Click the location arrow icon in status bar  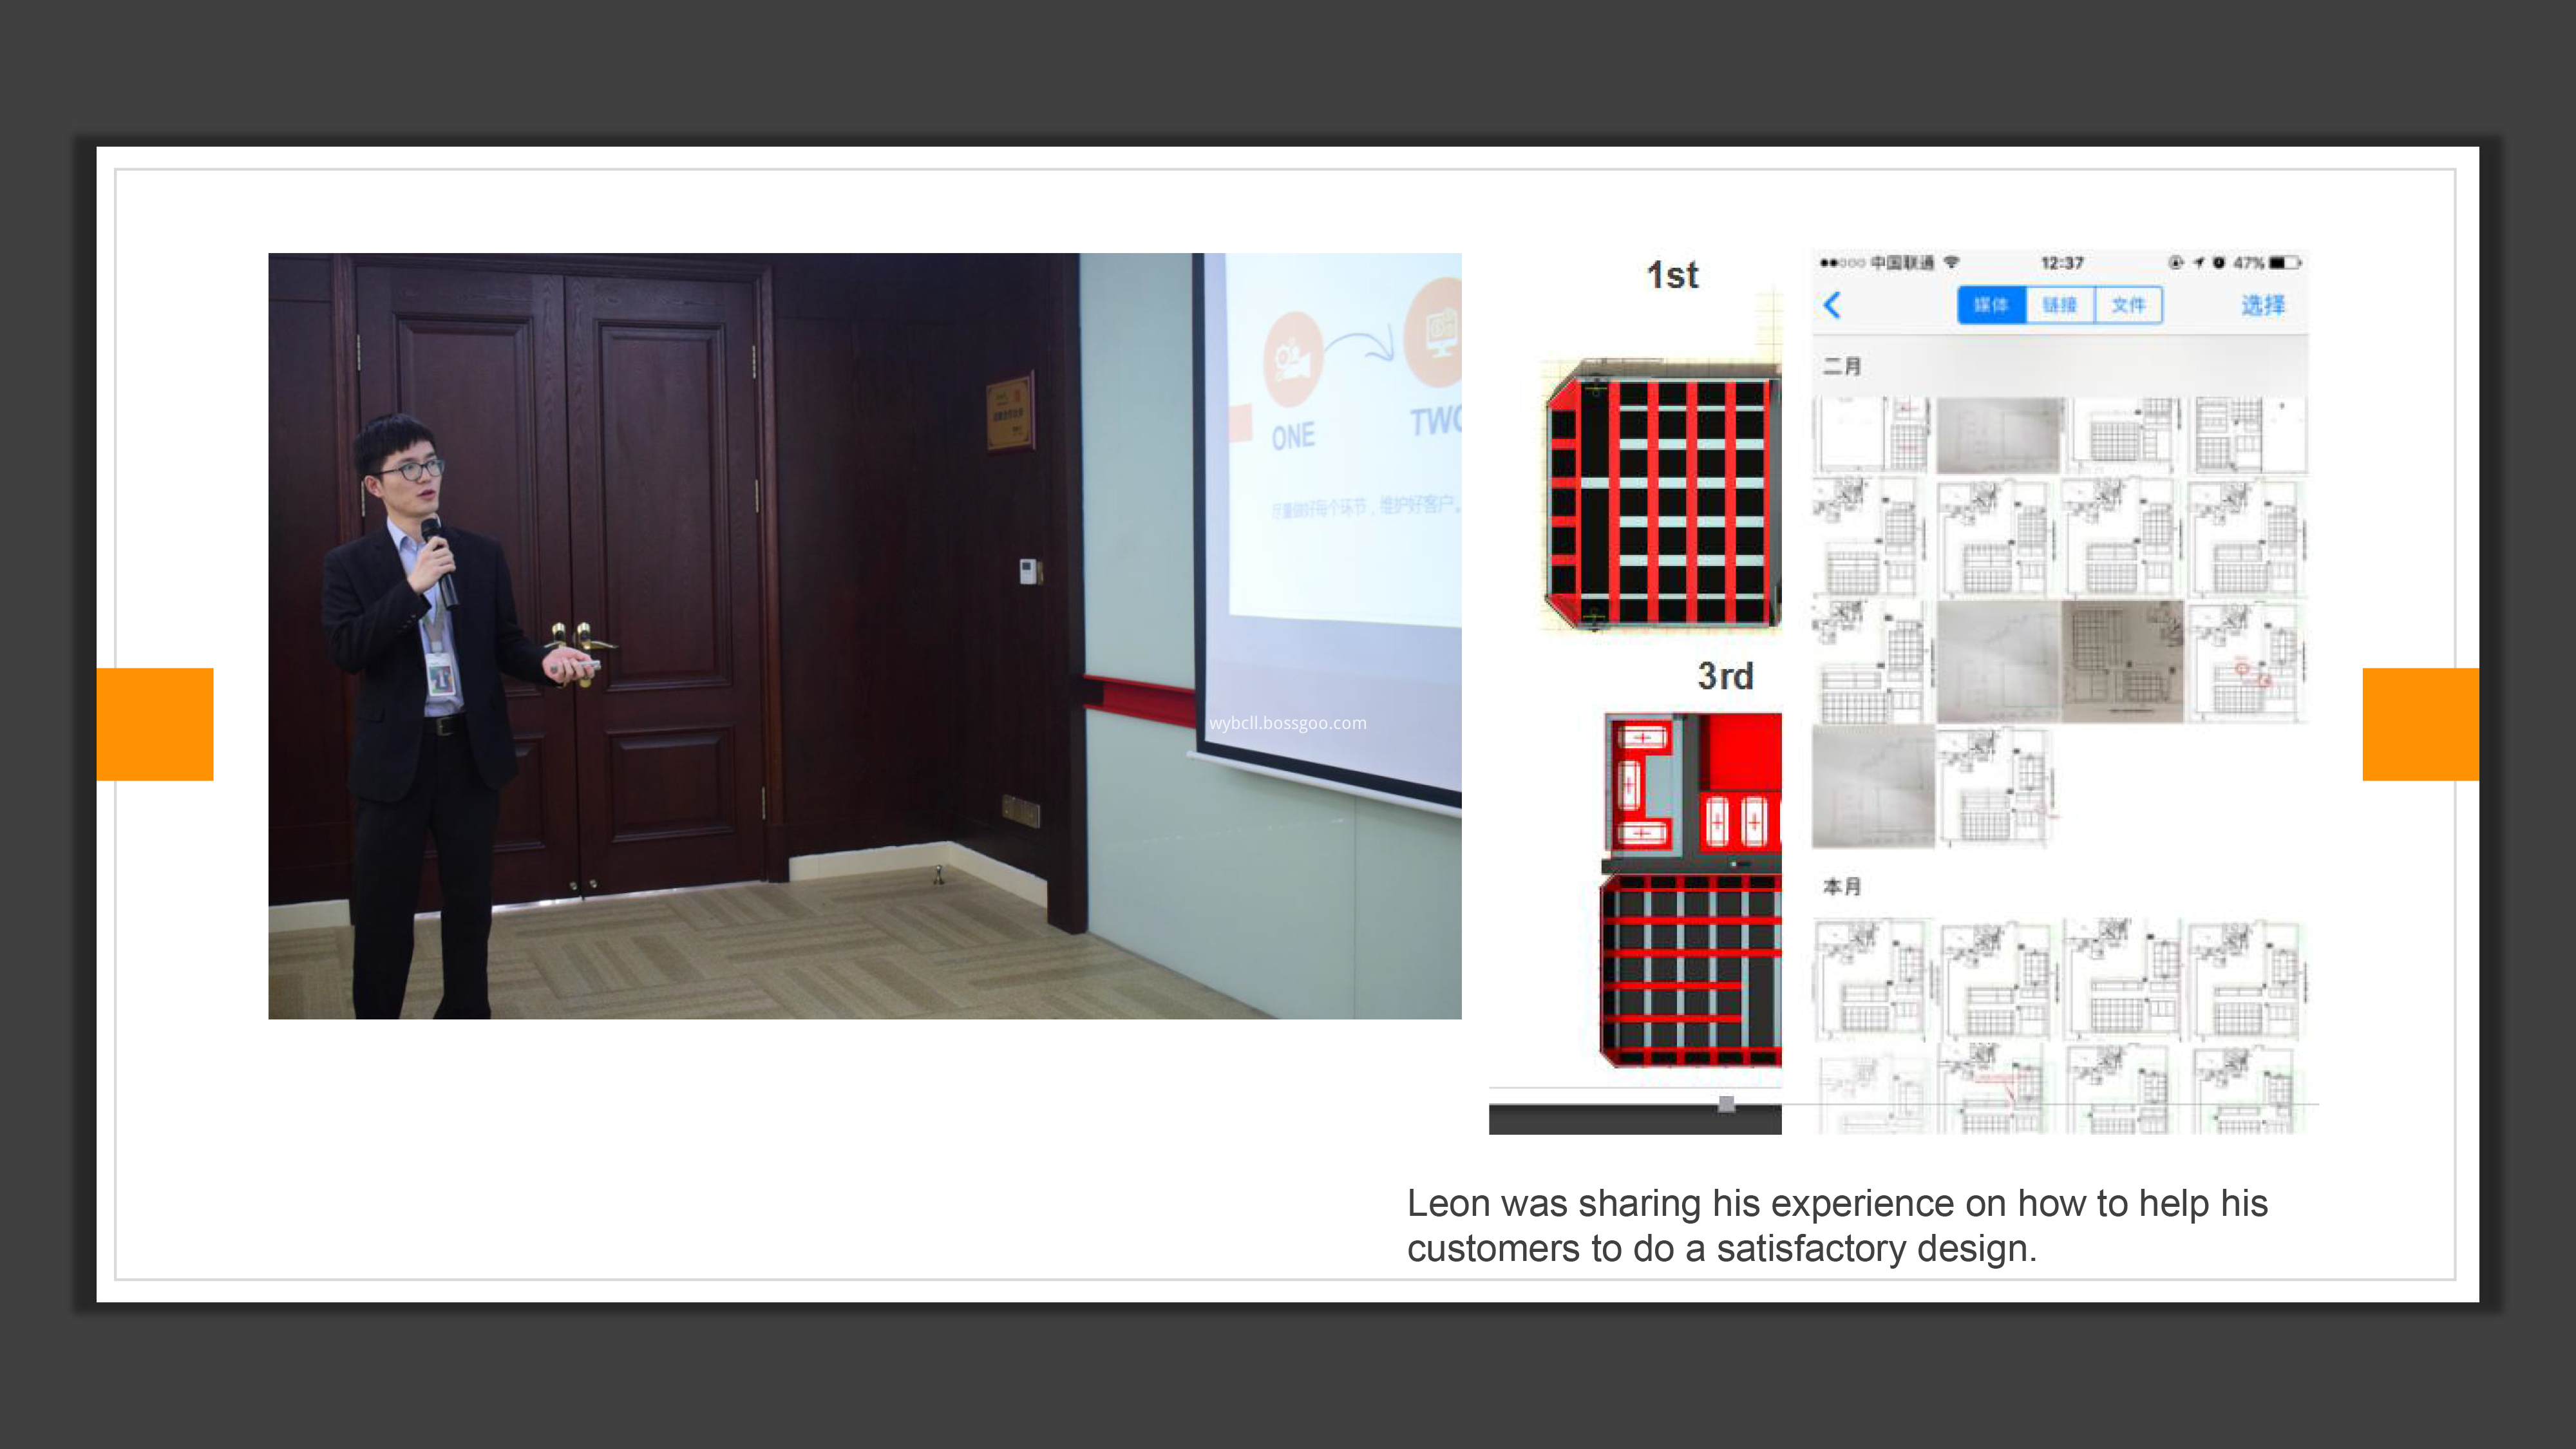[x=2199, y=263]
